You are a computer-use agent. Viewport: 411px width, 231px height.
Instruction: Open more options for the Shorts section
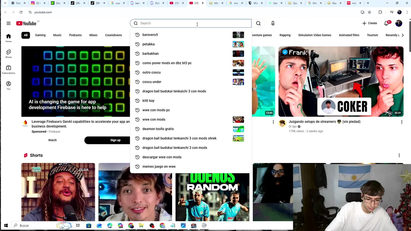pos(399,155)
